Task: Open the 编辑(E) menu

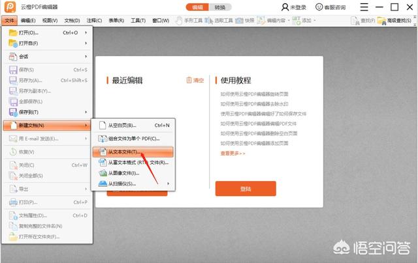Action: (x=28, y=20)
